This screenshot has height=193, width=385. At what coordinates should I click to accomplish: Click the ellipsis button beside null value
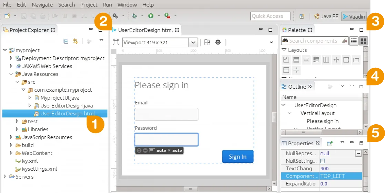tap(358, 154)
